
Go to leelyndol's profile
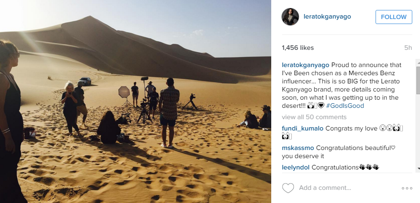click(295, 167)
